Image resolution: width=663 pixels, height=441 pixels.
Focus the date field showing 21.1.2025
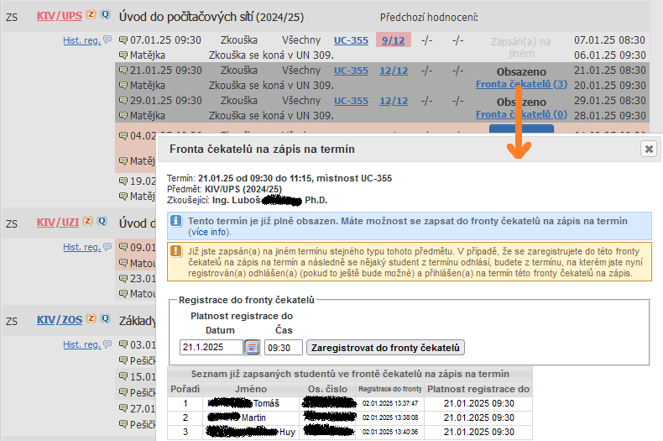coord(211,348)
